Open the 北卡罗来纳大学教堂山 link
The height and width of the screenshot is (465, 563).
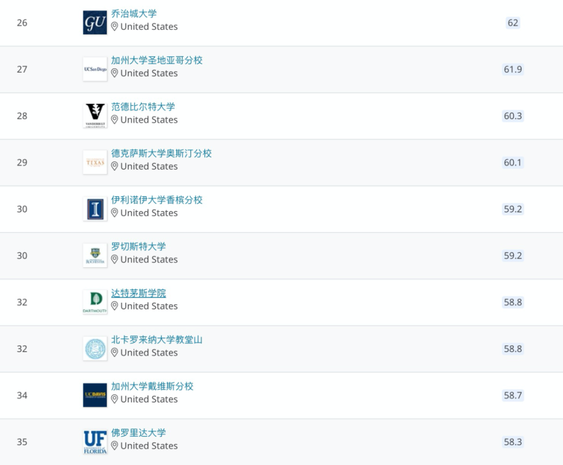tap(157, 339)
